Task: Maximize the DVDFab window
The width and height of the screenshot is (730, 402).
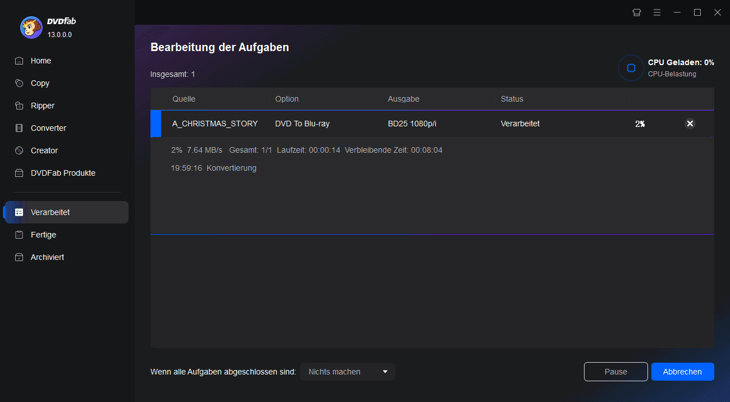Action: (x=697, y=12)
